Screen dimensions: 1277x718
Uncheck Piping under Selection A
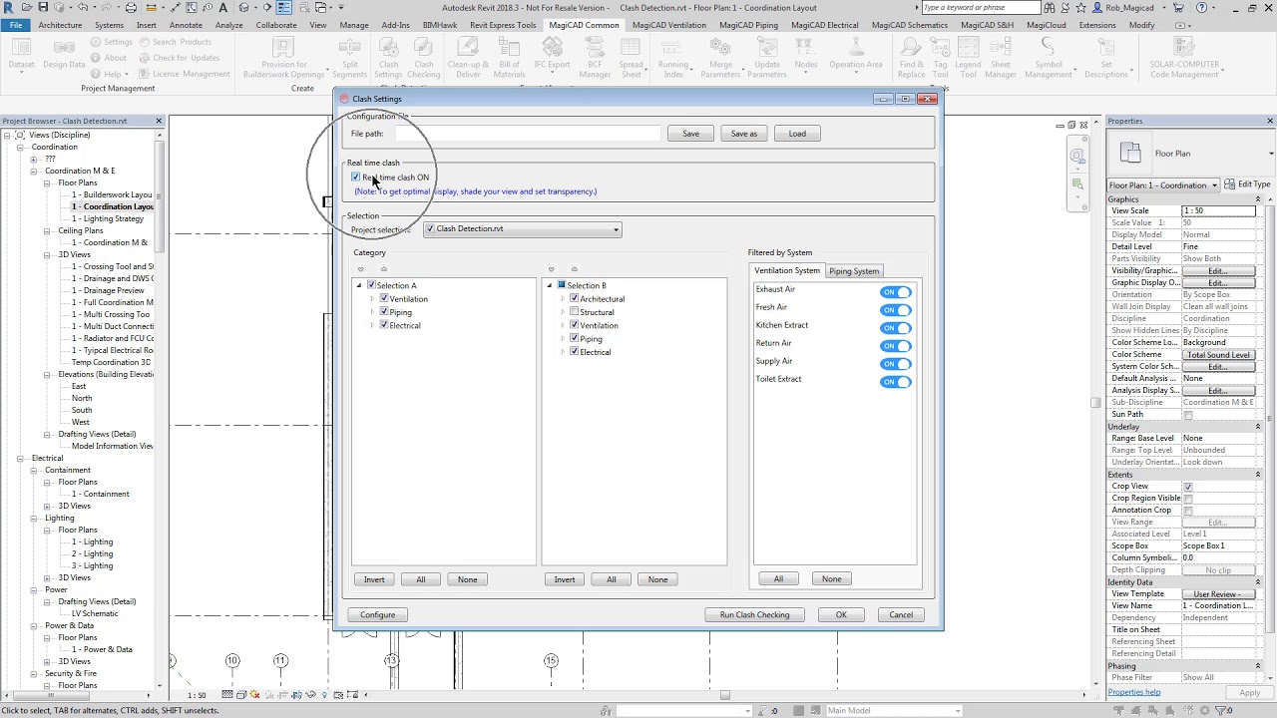[x=384, y=312]
